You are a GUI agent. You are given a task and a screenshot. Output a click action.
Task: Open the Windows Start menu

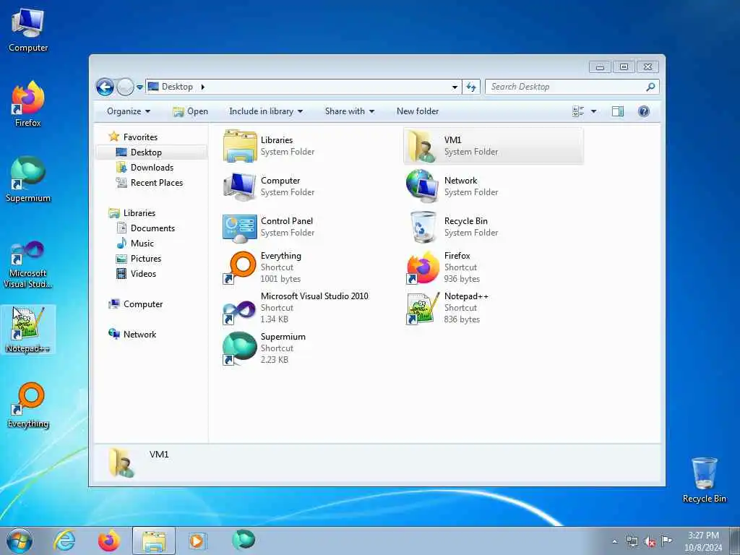tap(20, 541)
